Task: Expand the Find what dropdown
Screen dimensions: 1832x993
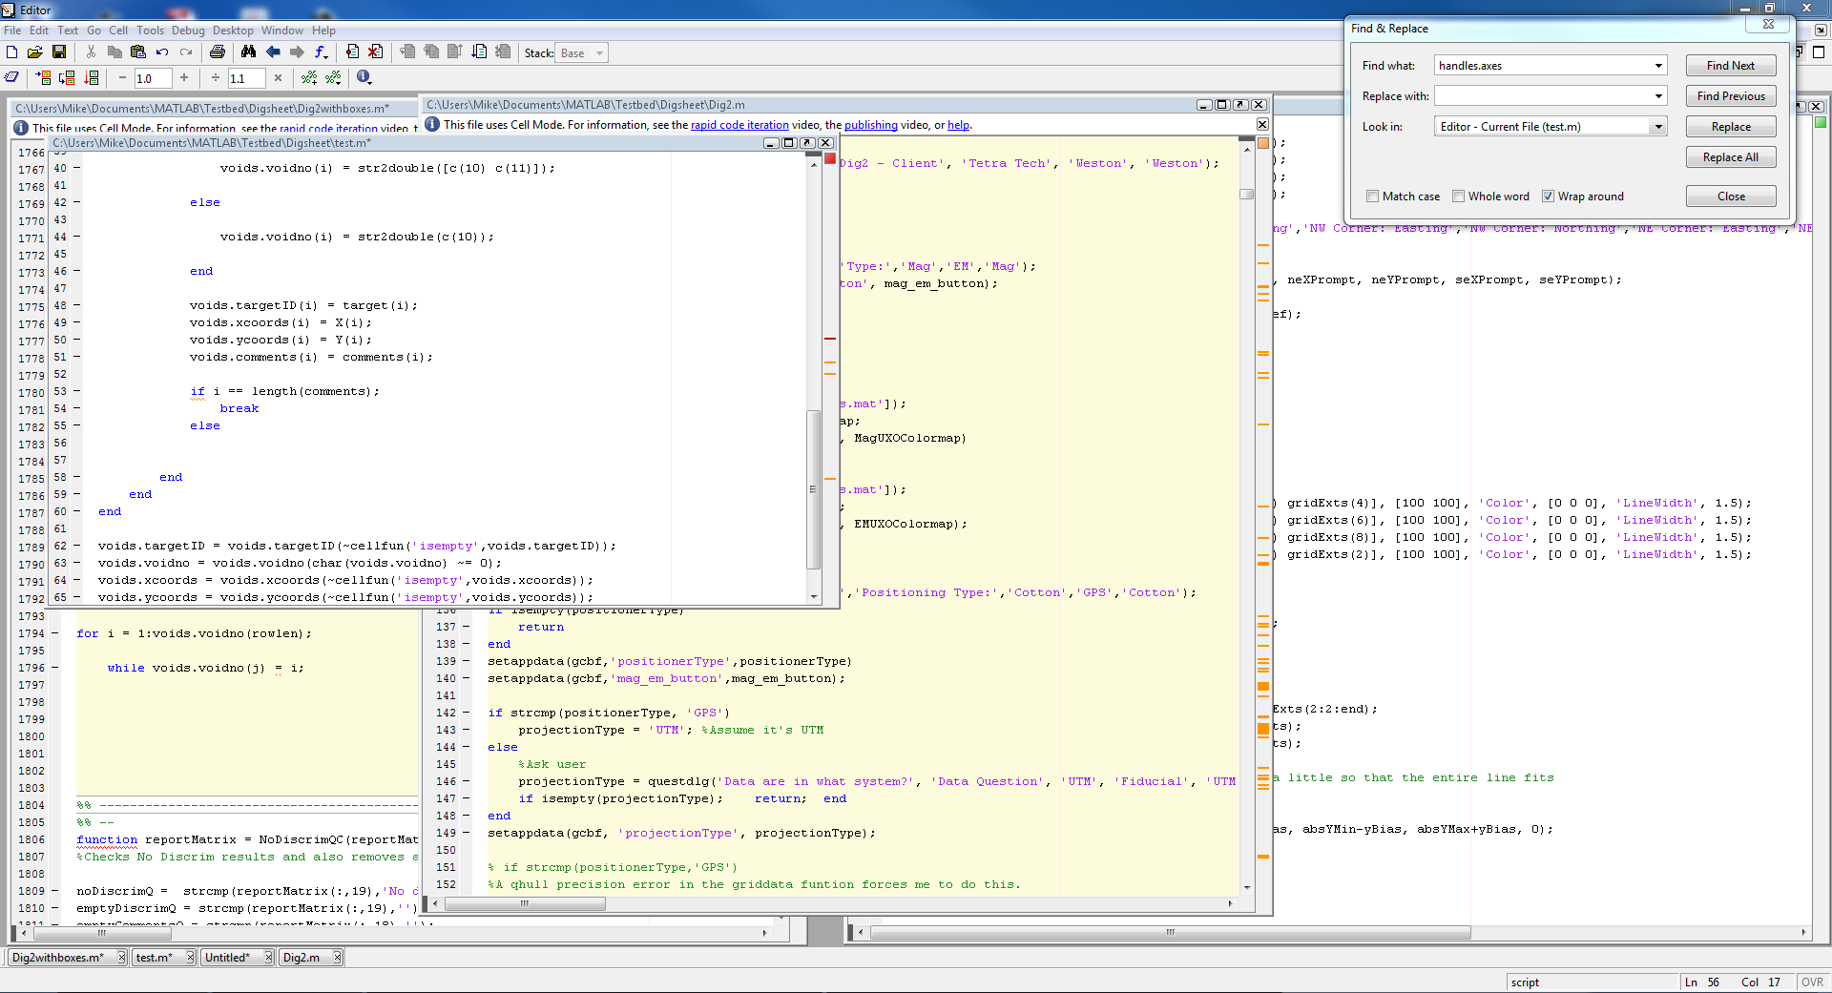Action: click(x=1658, y=66)
